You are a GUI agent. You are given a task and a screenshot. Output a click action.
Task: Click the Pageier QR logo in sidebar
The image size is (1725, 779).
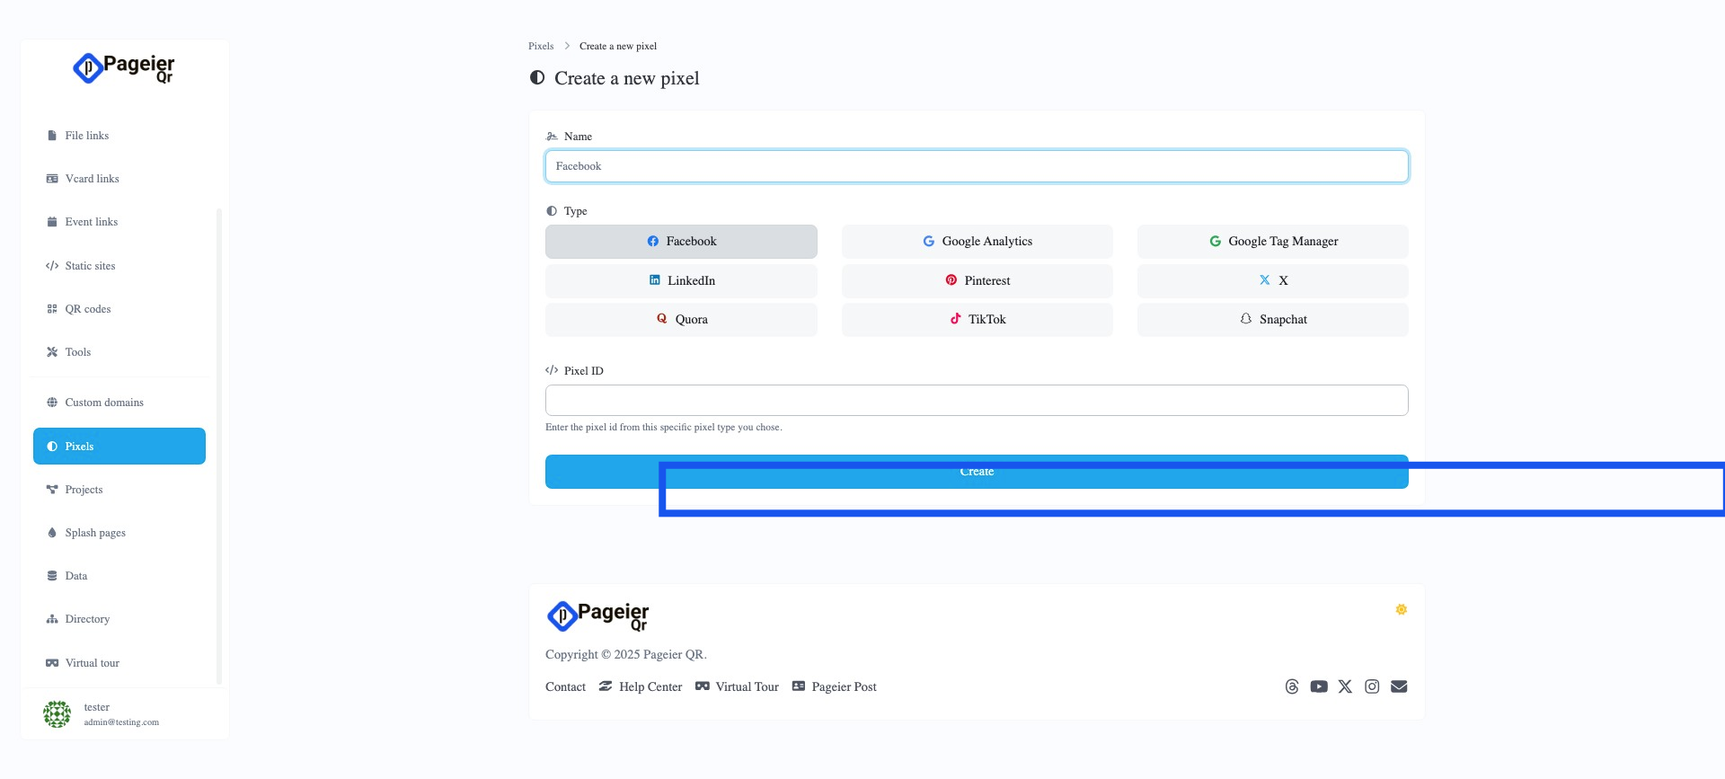124,68
